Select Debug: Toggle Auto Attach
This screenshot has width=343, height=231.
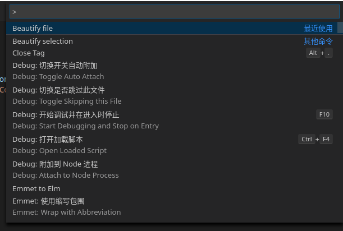(58, 71)
